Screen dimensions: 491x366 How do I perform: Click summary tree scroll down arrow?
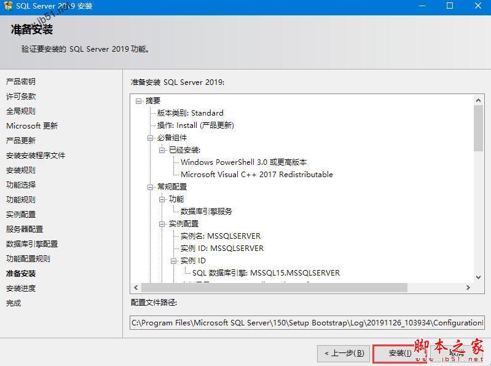pos(478,277)
